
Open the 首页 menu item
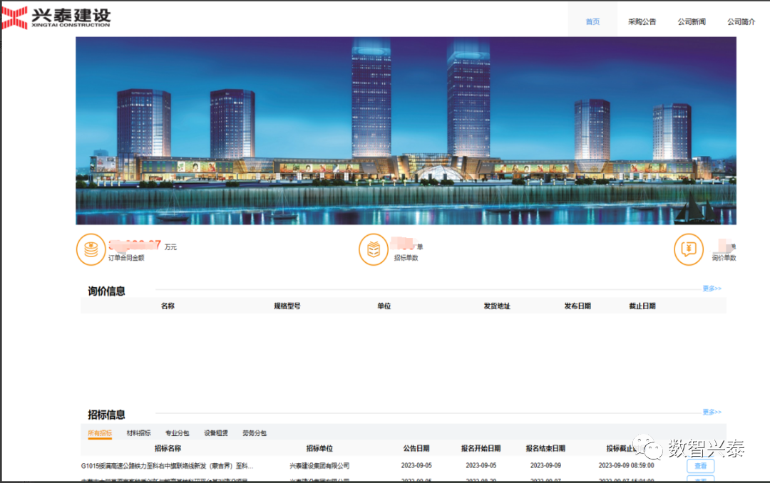[x=592, y=22]
